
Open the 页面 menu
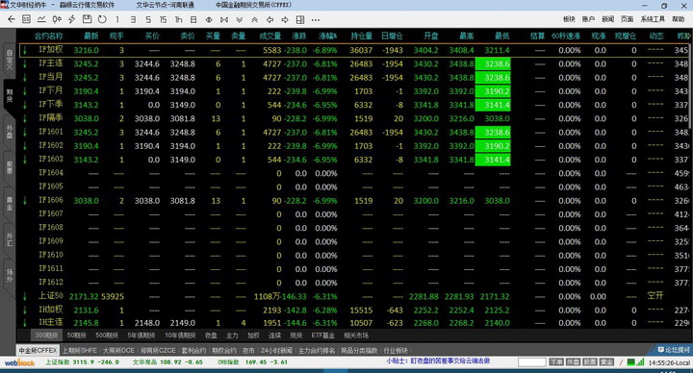628,19
